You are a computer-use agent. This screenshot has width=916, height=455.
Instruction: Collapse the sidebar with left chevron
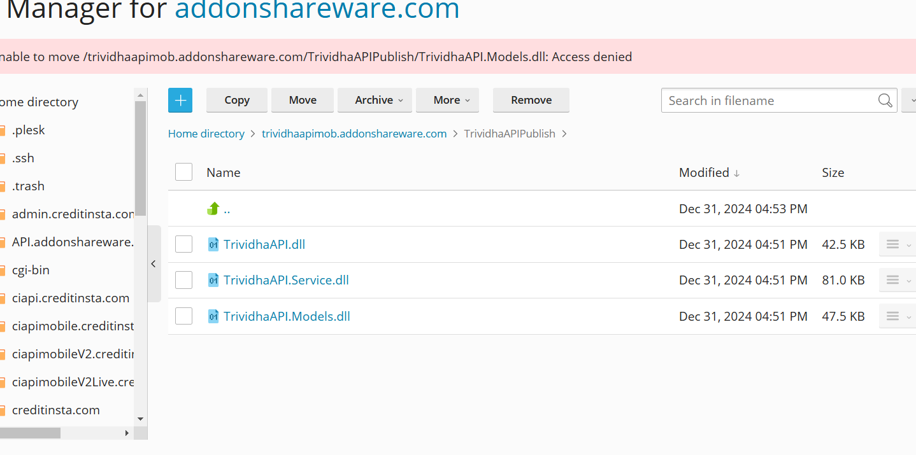pyautogui.click(x=154, y=263)
